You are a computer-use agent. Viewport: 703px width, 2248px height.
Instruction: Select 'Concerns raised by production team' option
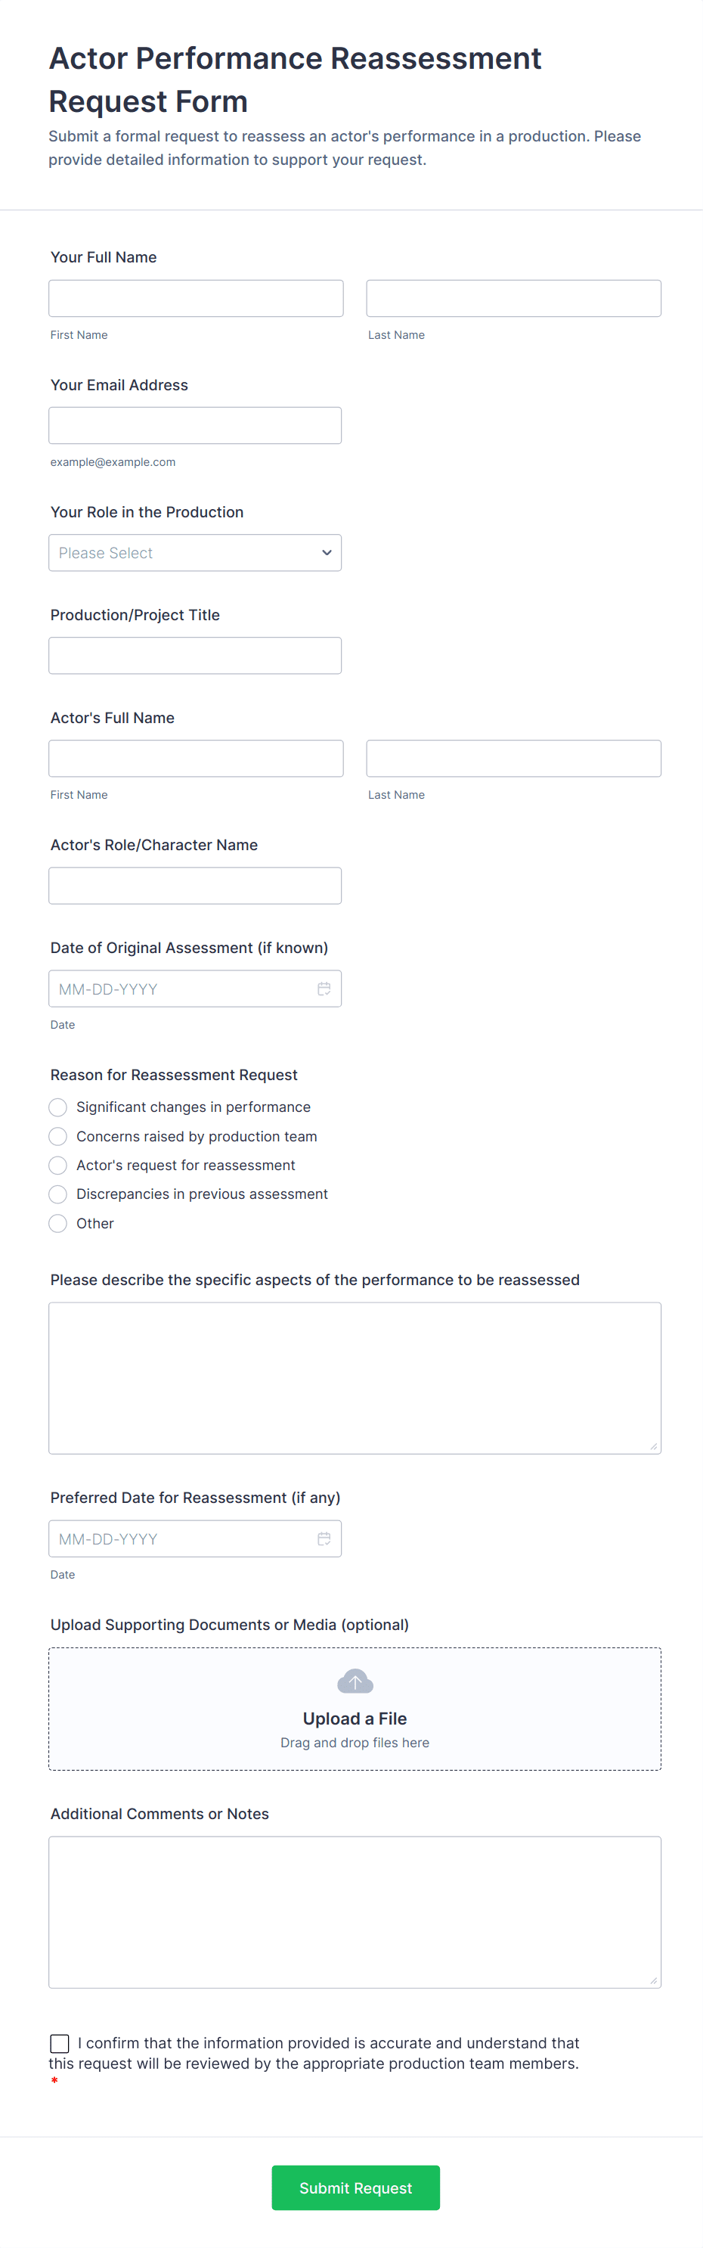point(58,1136)
